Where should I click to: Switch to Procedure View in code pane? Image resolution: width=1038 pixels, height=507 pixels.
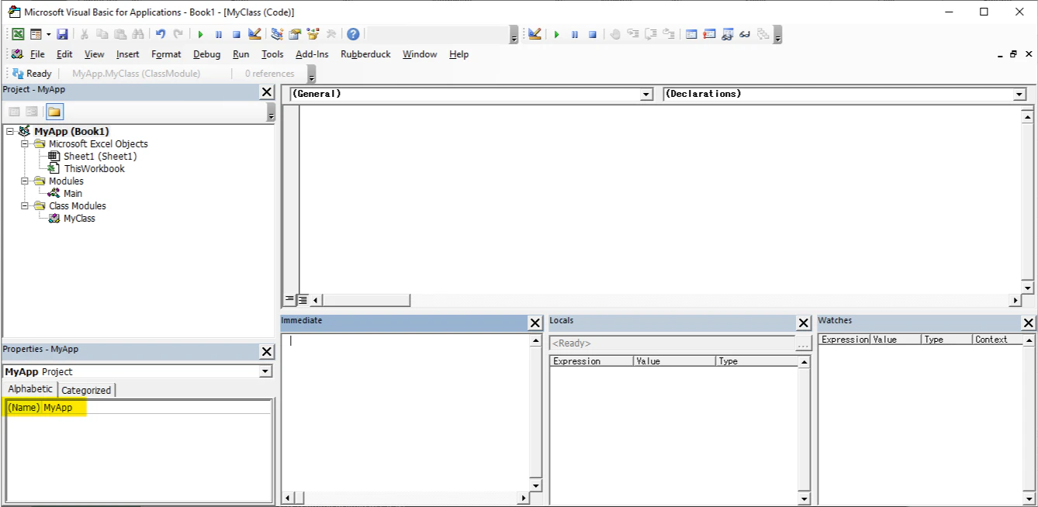289,299
